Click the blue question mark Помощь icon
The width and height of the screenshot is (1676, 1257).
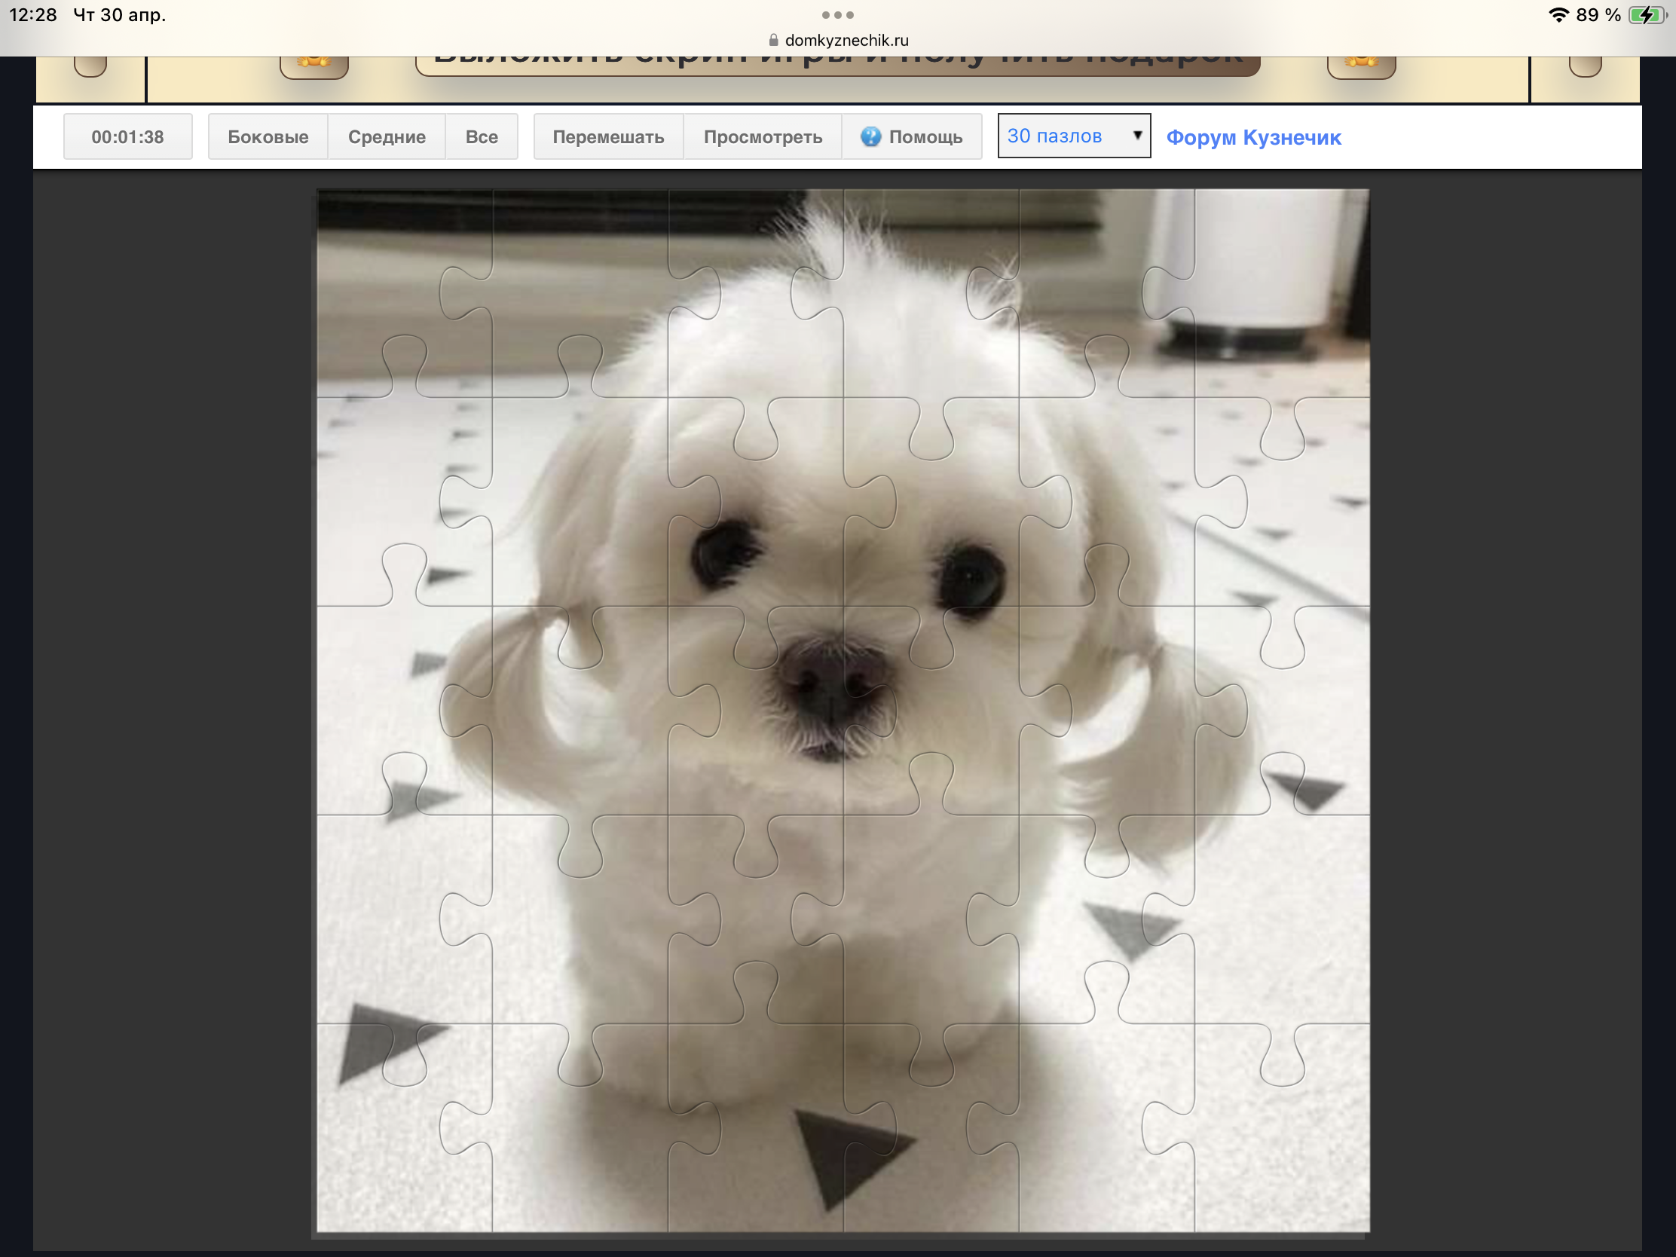[870, 136]
